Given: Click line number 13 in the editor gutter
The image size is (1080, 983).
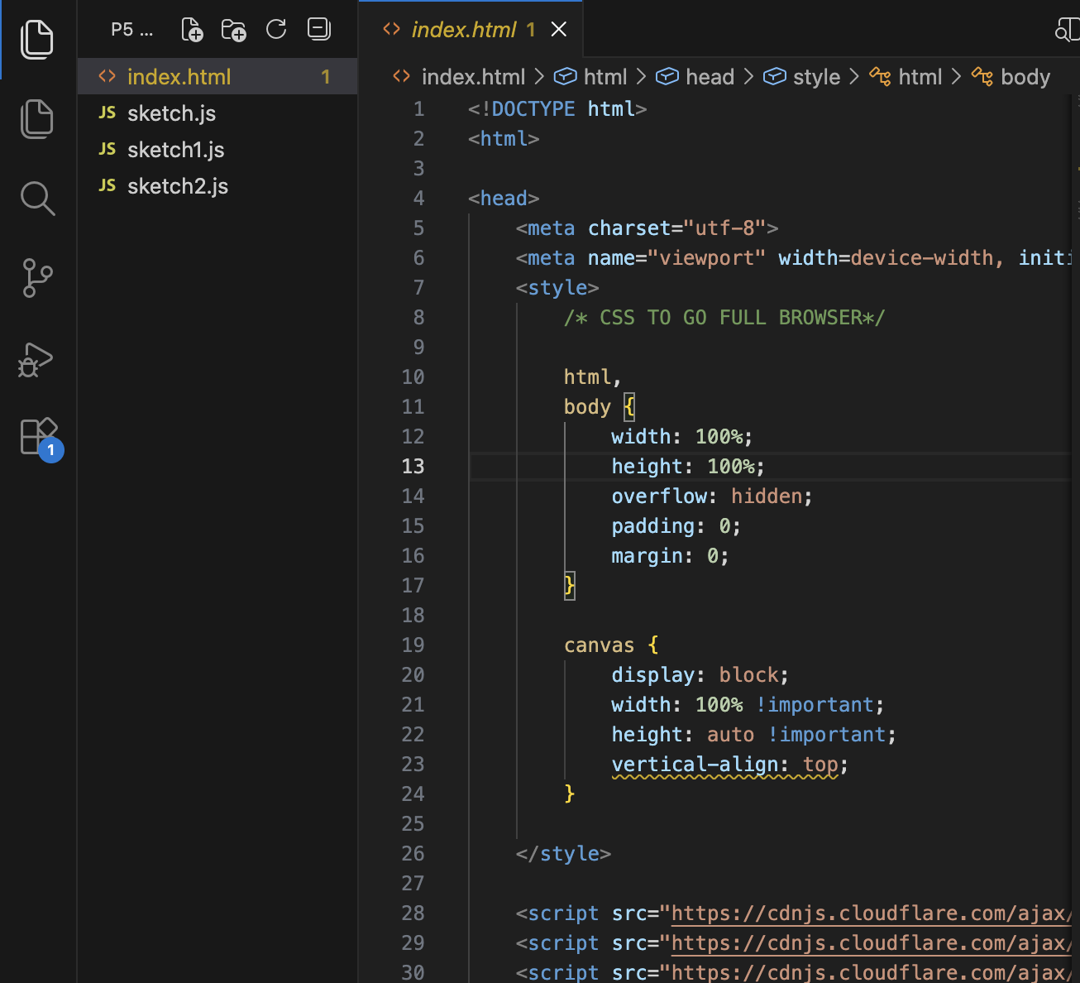Looking at the screenshot, I should coord(413,466).
